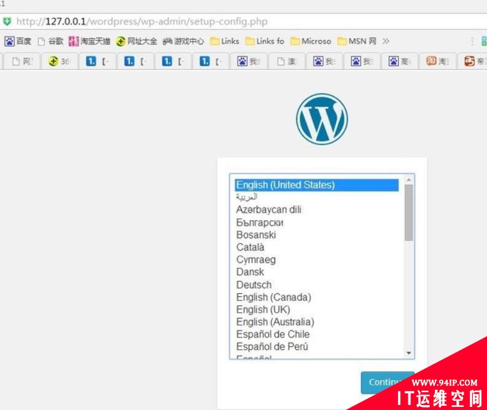Select Català language

tap(317, 247)
